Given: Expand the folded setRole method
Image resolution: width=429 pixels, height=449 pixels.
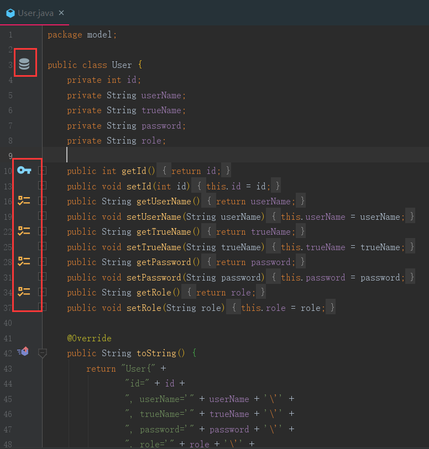Looking at the screenshot, I should pos(43,307).
